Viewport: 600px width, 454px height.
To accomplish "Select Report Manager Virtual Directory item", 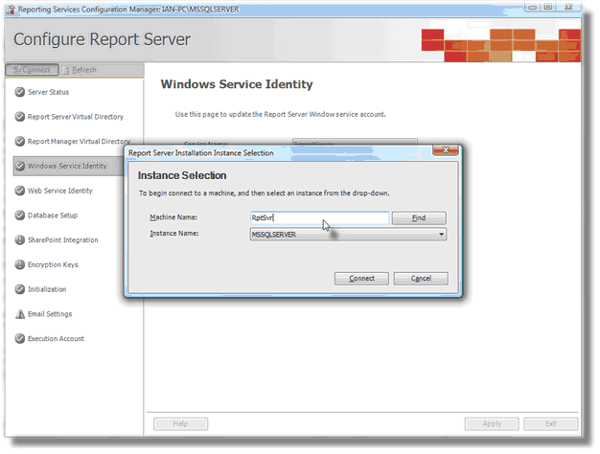I will point(79,142).
